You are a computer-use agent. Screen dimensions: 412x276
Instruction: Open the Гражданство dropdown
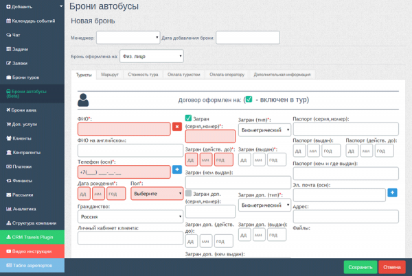coord(130,217)
